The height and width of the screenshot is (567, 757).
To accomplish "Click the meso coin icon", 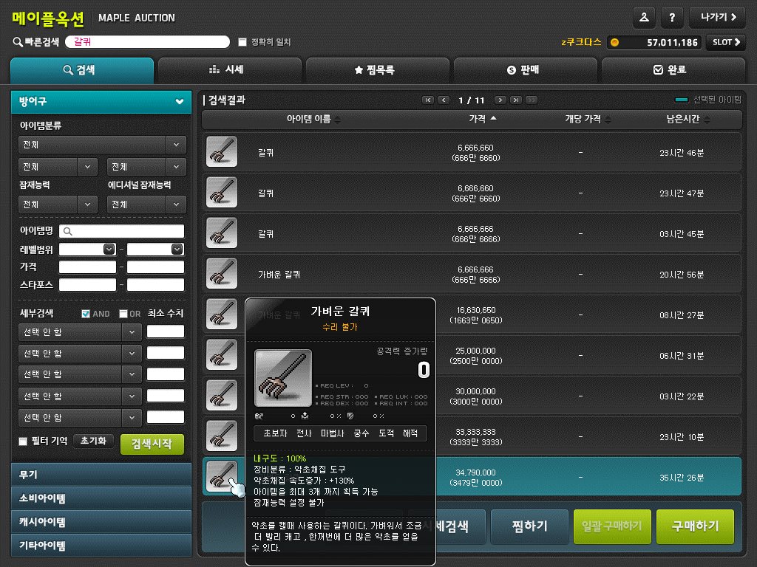I will click(x=614, y=42).
